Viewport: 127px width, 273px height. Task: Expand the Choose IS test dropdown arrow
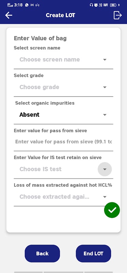105,169
